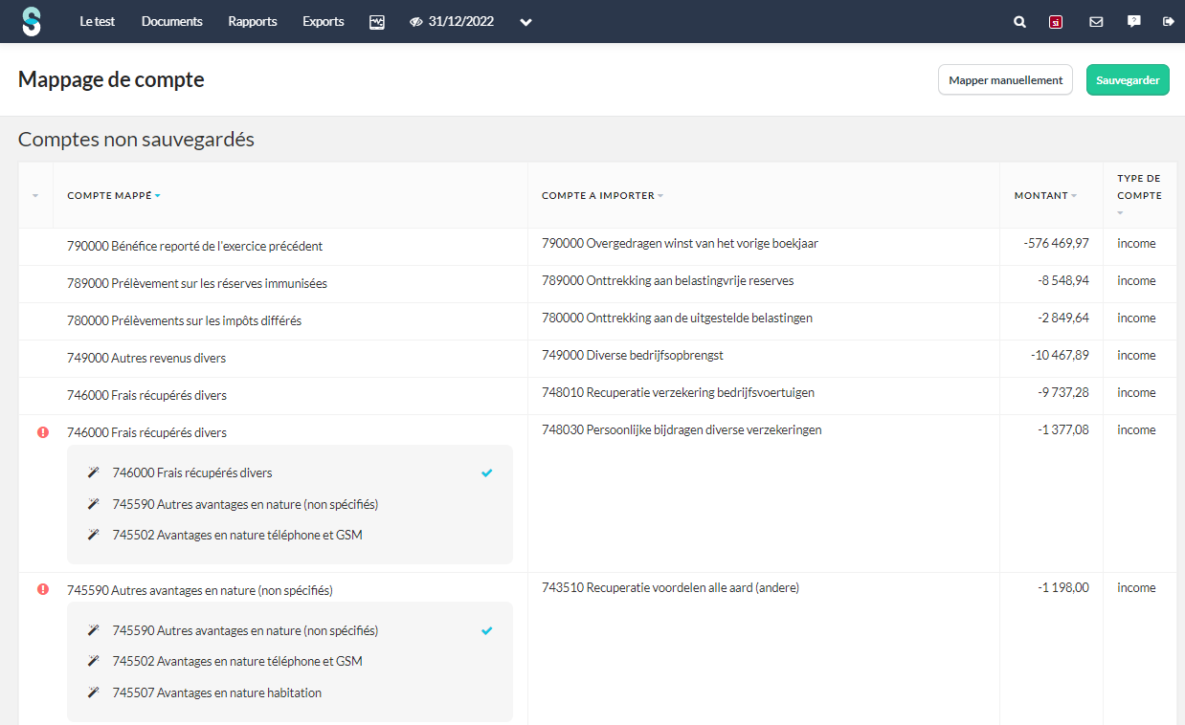1185x725 pixels.
Task: Select suggestion 746000 Frais récupérés divers
Action: pos(192,472)
